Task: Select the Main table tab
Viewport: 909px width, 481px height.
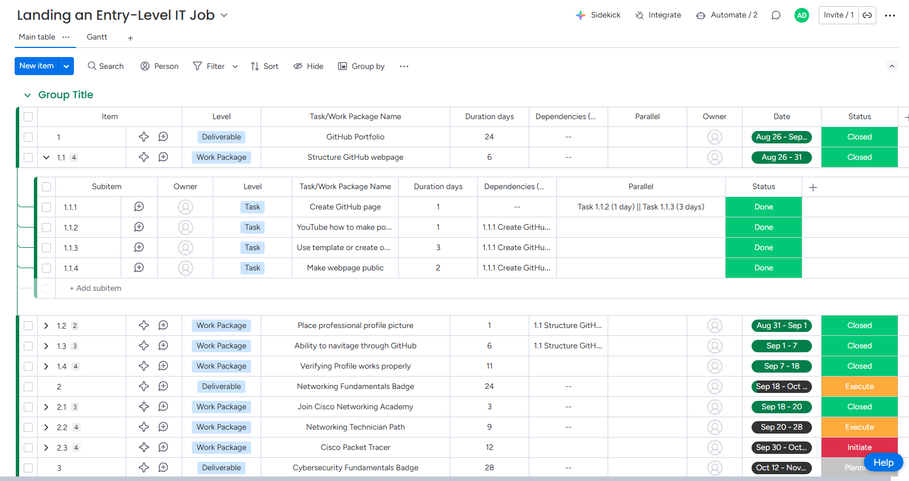Action: click(37, 37)
